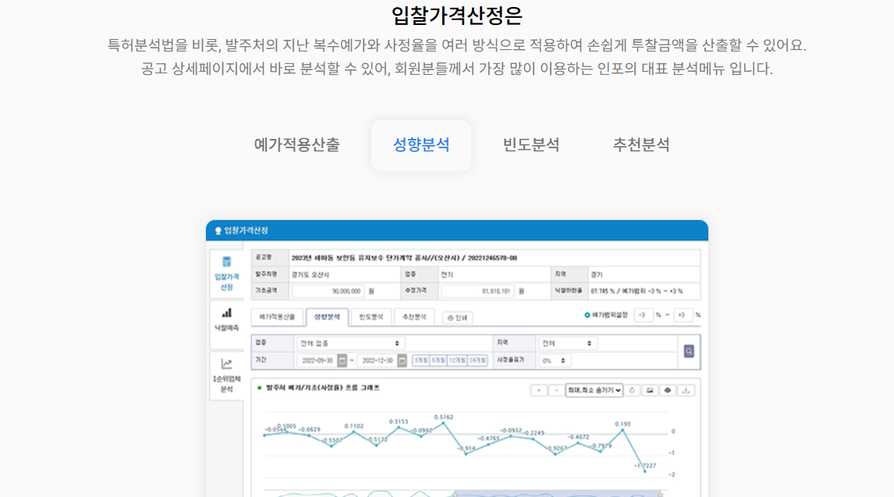This screenshot has height=497, width=894.
Task: Click the 경기도 오산시 발주처명 value
Action: click(310, 275)
